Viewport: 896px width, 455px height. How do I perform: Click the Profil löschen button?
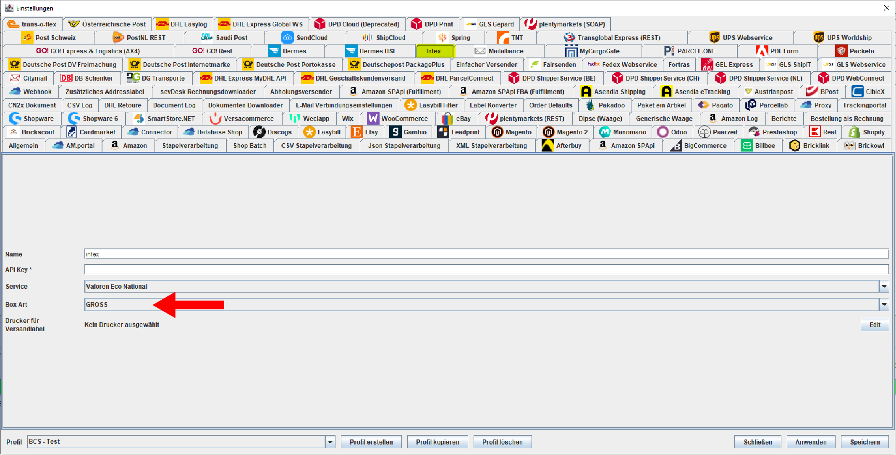(503, 442)
